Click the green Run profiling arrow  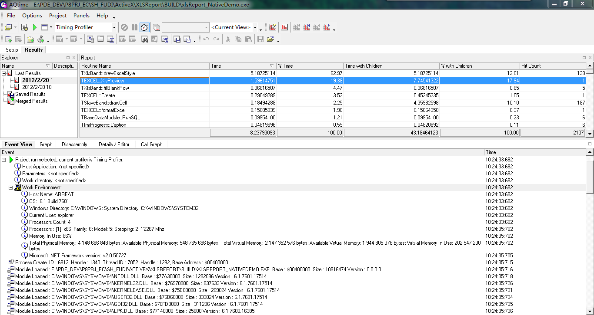tap(35, 27)
